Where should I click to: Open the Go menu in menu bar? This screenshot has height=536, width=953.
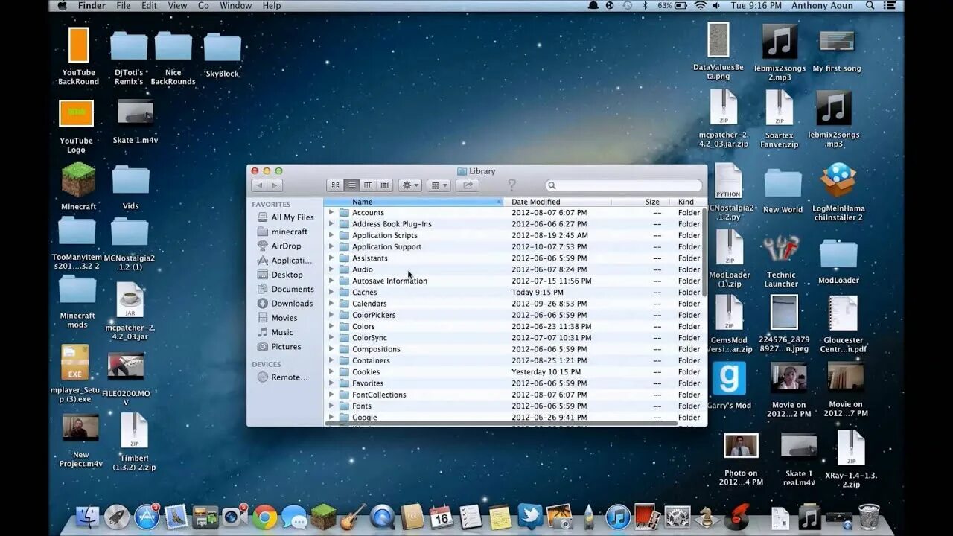coord(203,6)
